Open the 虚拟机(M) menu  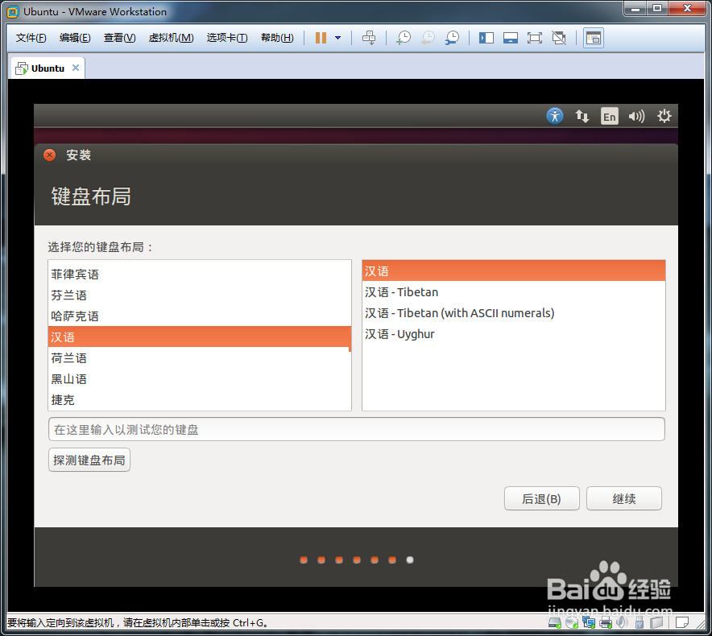click(x=172, y=38)
